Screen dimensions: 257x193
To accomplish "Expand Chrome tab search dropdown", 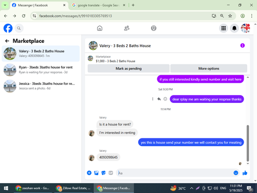I will pyautogui.click(x=5, y=5).
